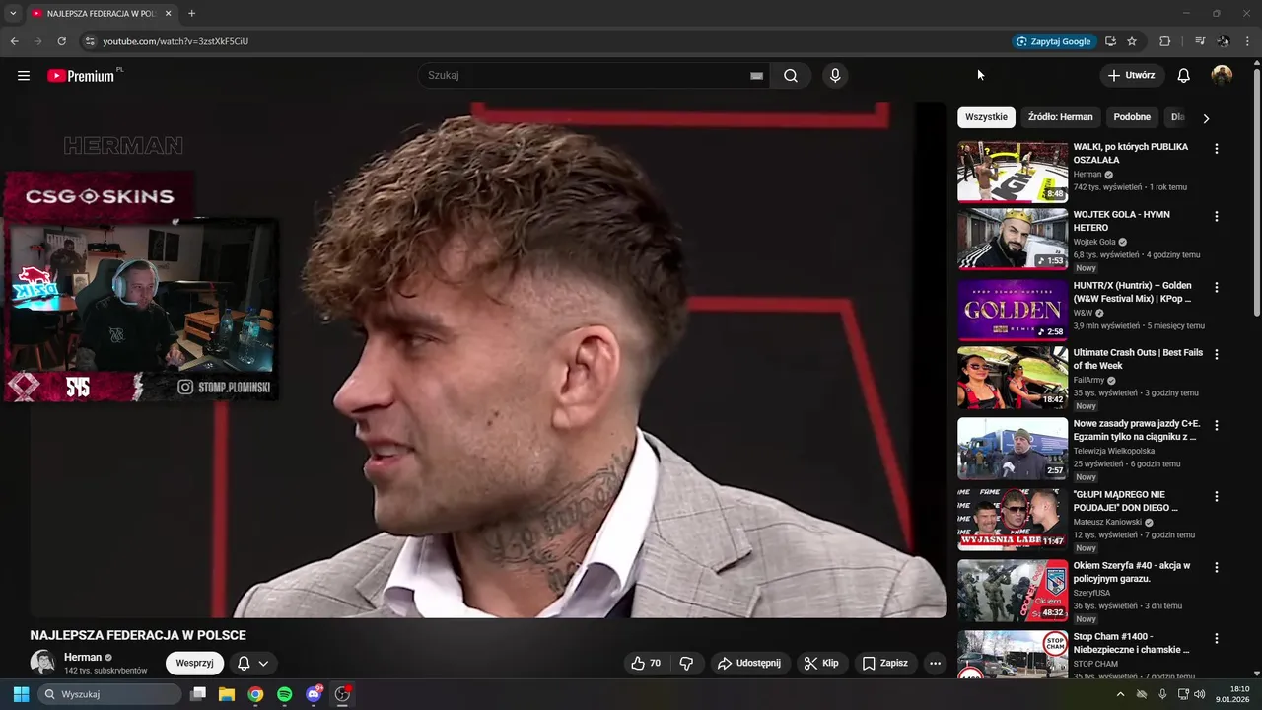This screenshot has width=1262, height=710.
Task: Click the Windows taskbar Wyszukaj search box
Action: pos(109,694)
